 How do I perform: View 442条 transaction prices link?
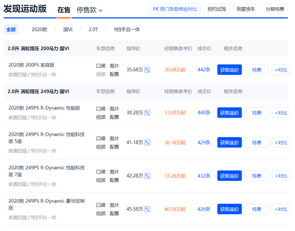[x=204, y=70]
